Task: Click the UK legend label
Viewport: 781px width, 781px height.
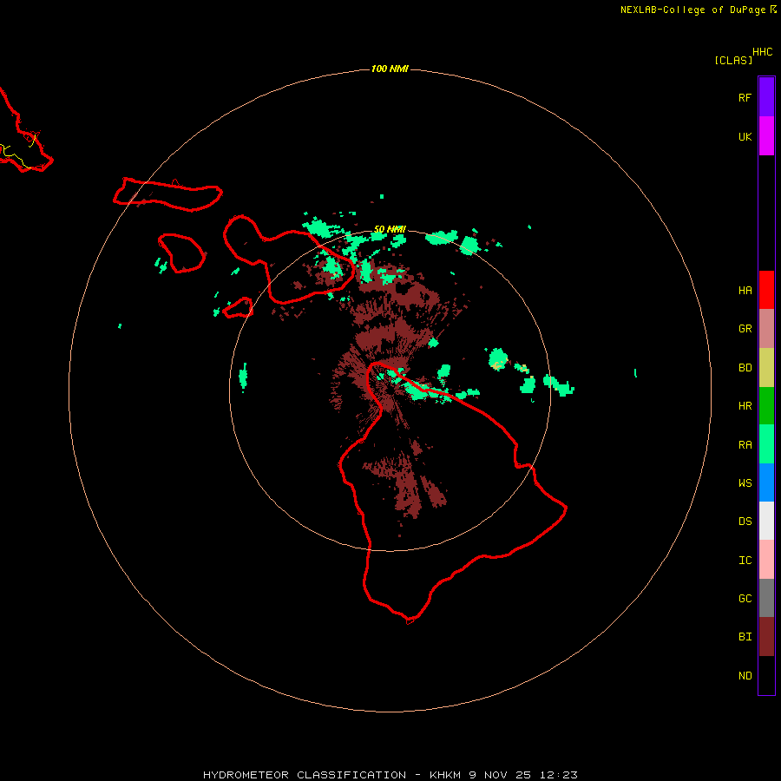Action: pos(745,136)
